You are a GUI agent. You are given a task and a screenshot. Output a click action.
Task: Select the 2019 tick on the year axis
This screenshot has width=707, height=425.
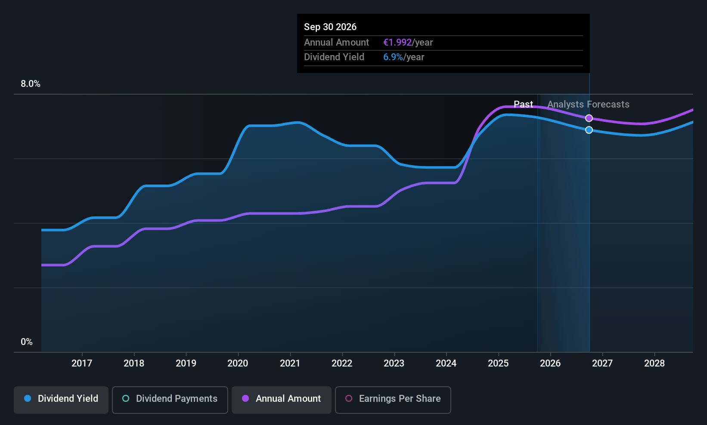tap(186, 363)
